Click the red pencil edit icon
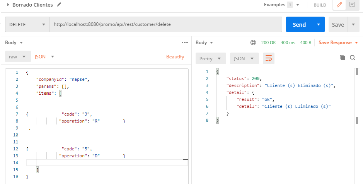The width and height of the screenshot is (363, 184). (340, 5)
